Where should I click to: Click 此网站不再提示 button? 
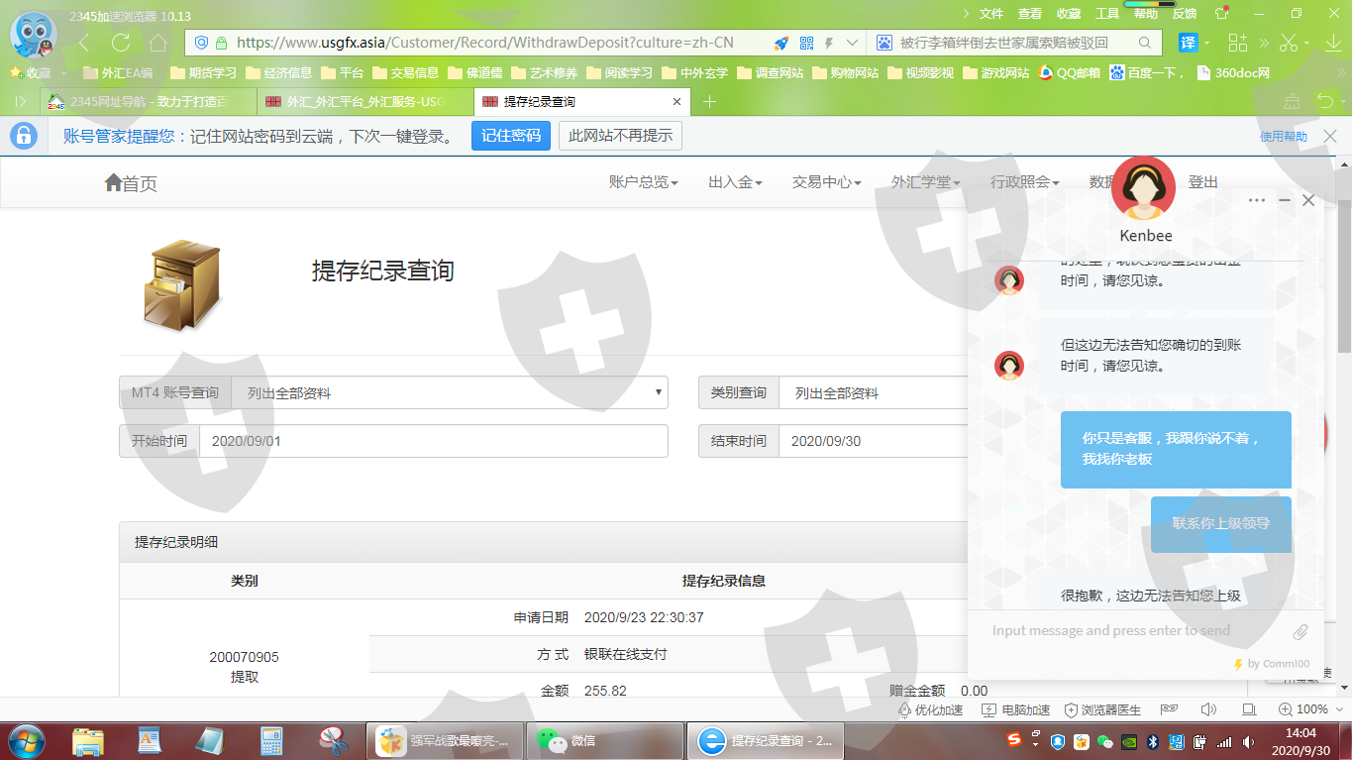pyautogui.click(x=620, y=136)
